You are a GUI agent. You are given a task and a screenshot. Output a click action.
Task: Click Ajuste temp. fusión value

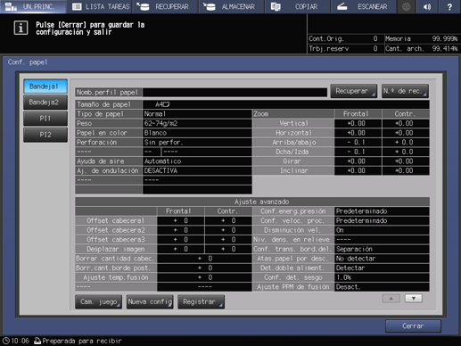coord(204,277)
